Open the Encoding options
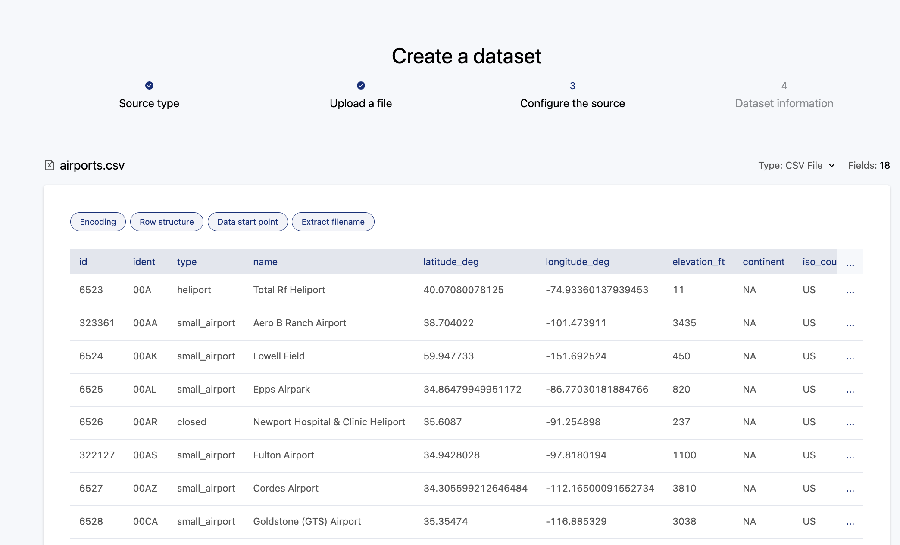900x545 pixels. [x=98, y=222]
